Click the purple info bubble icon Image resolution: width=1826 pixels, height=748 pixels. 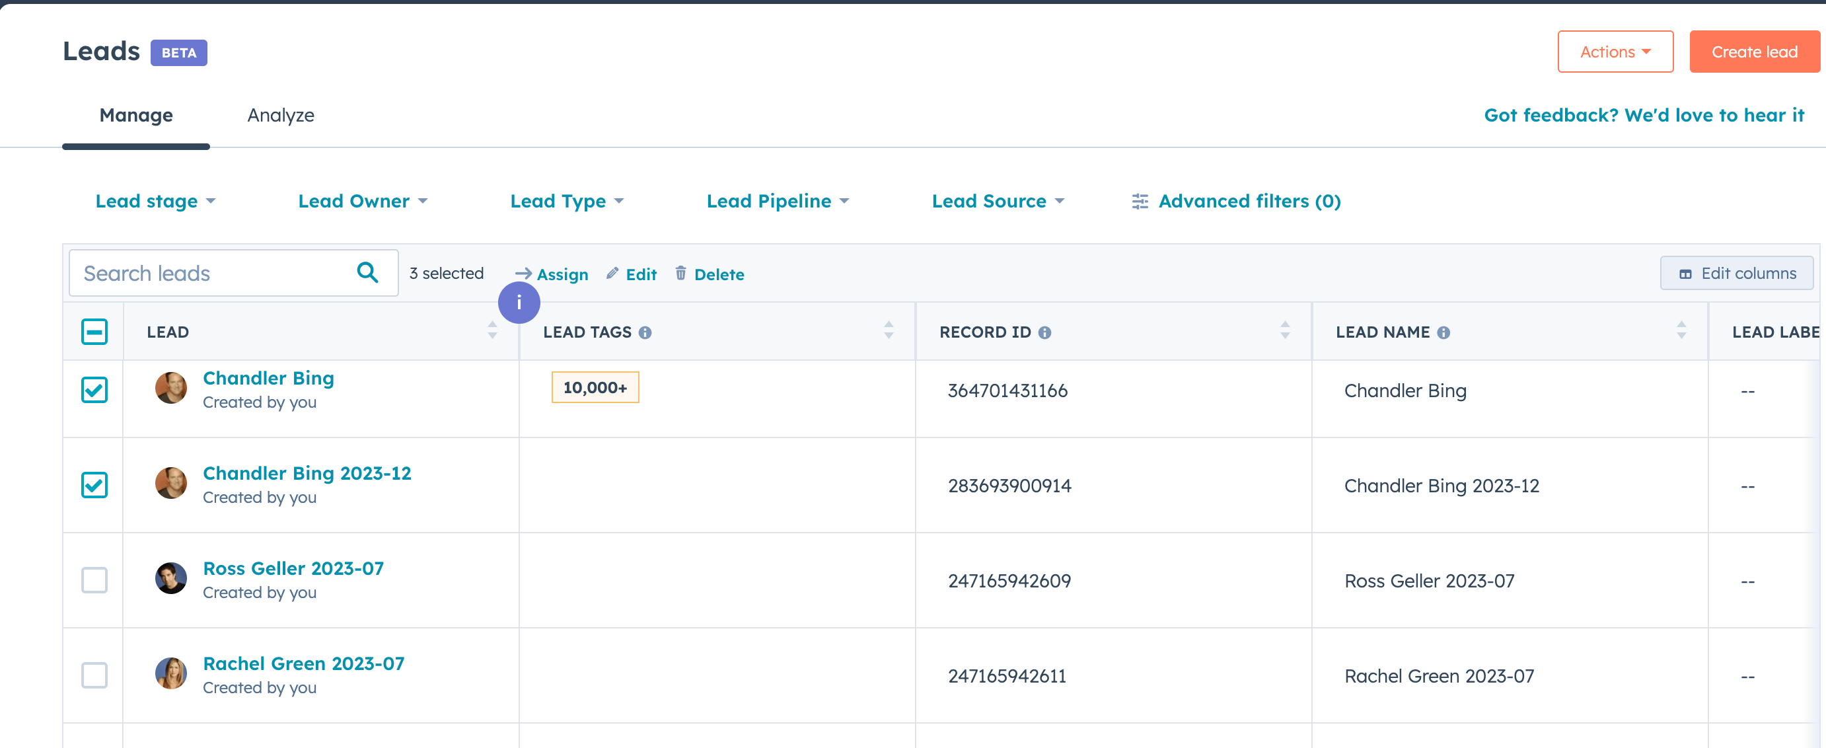click(519, 303)
